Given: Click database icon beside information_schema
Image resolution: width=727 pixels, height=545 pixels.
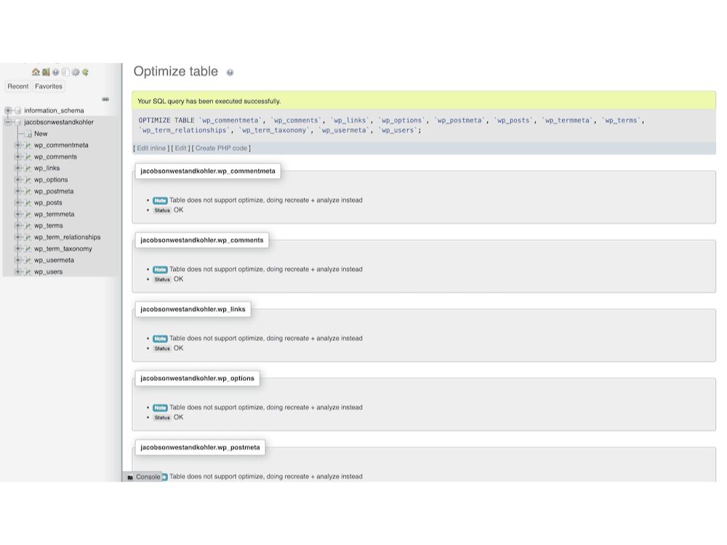Looking at the screenshot, I should pos(18,110).
